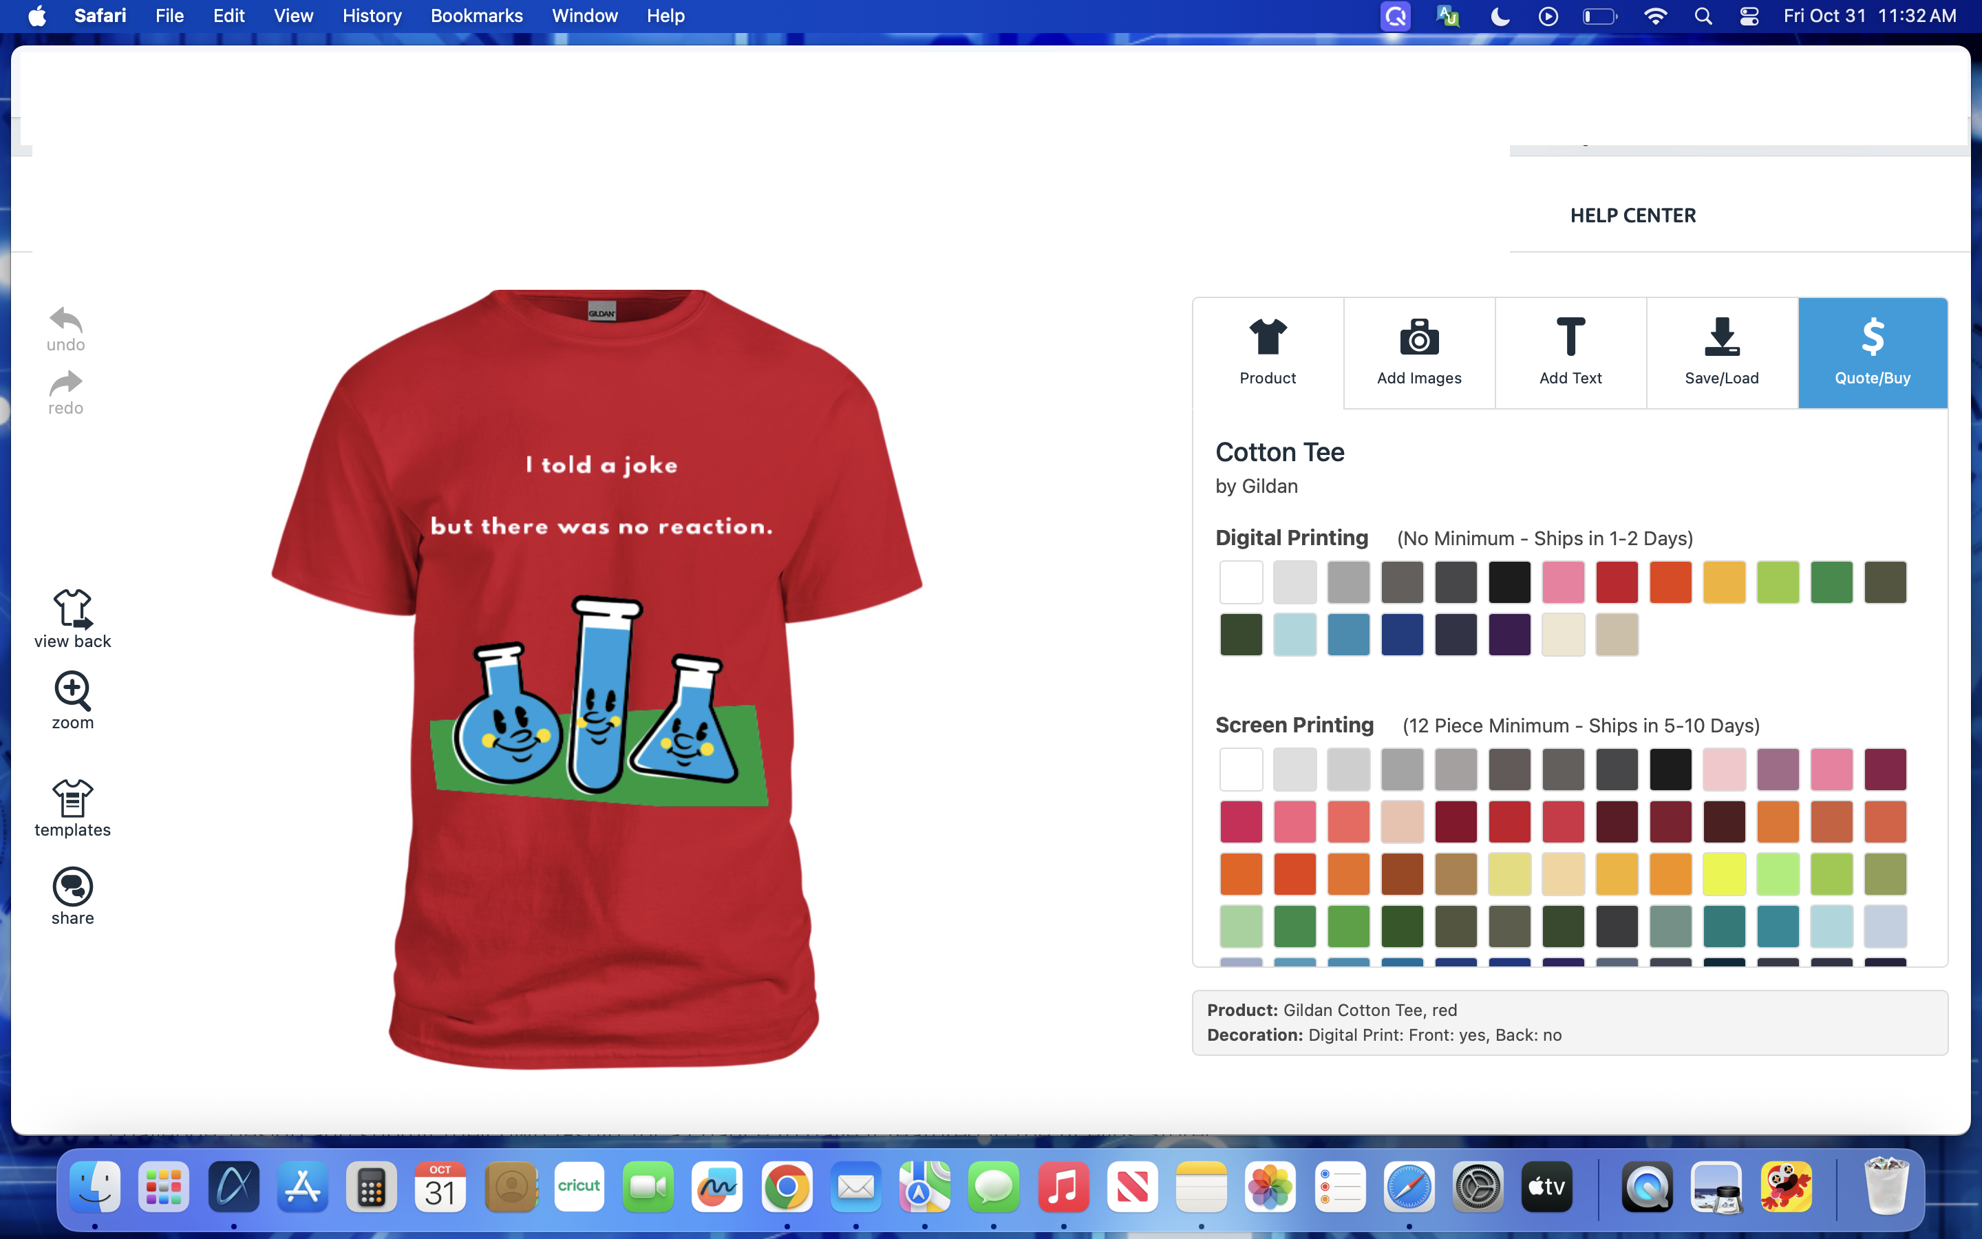Image resolution: width=1982 pixels, height=1239 pixels.
Task: Click the zoom magnifier icon
Action: click(72, 691)
